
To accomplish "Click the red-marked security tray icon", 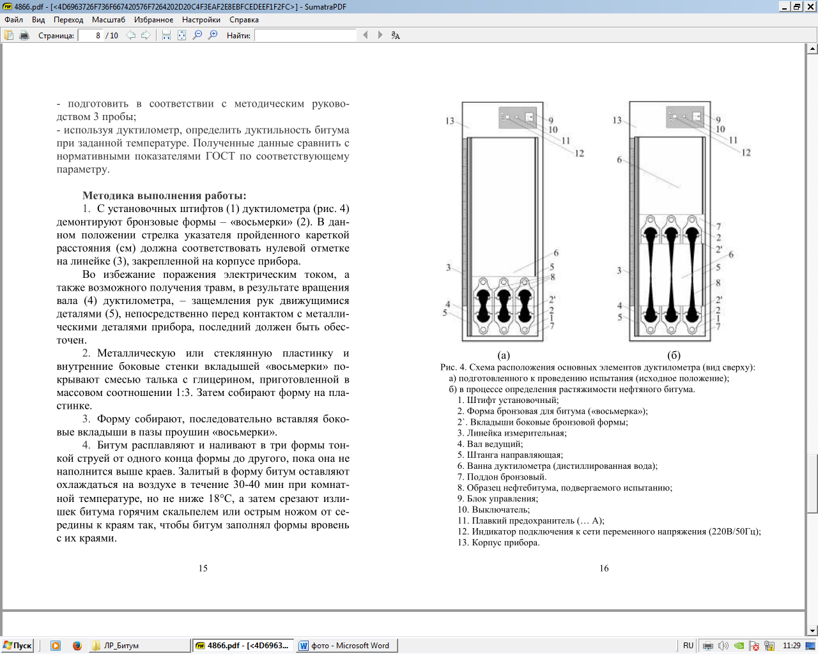I will pyautogui.click(x=754, y=646).
